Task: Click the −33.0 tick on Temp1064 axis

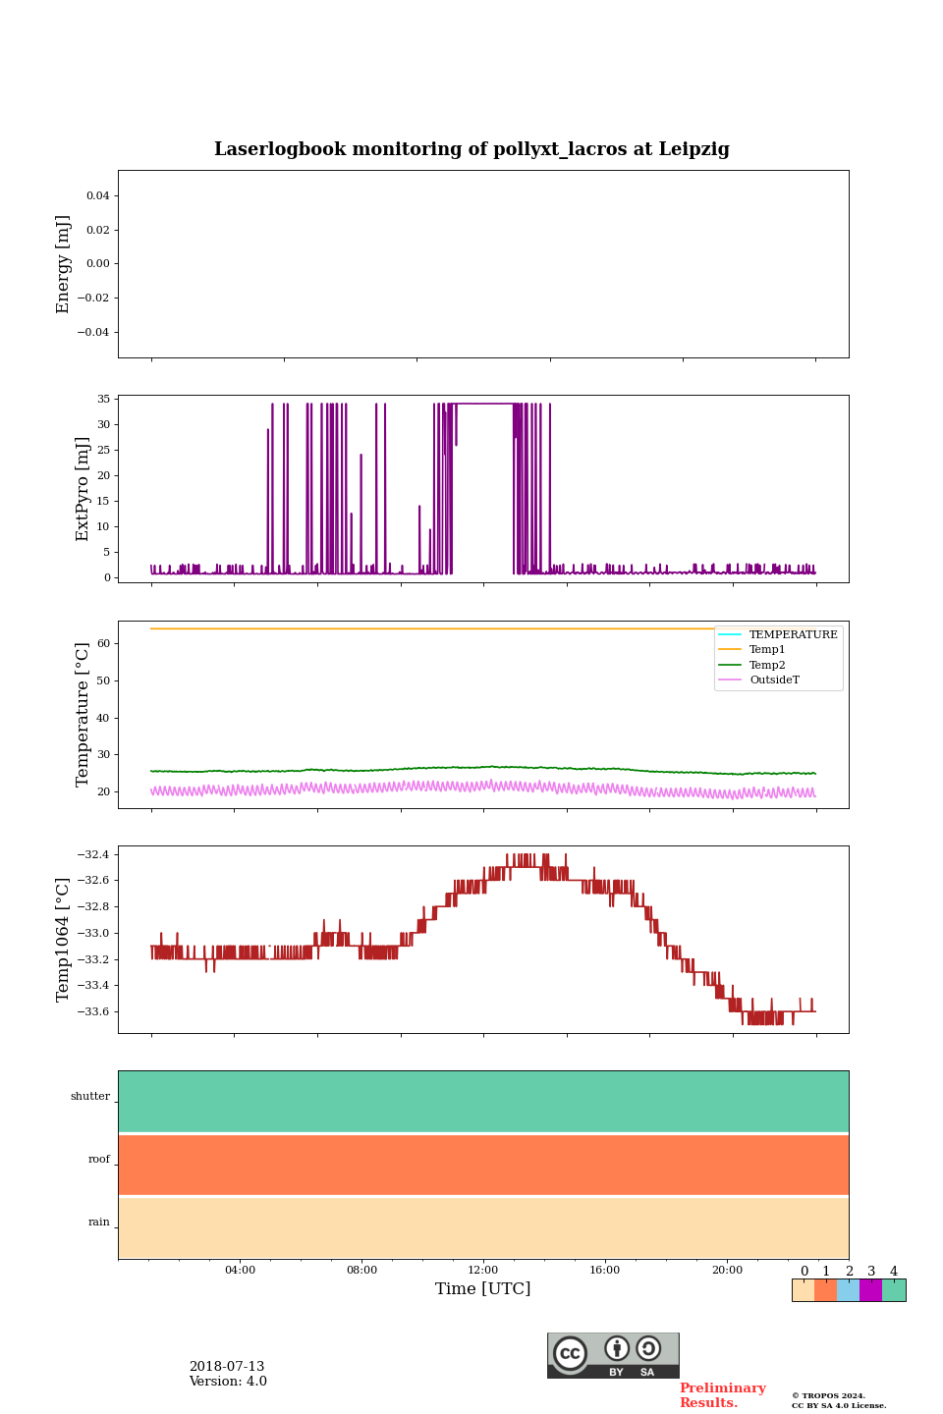Action: pos(94,933)
